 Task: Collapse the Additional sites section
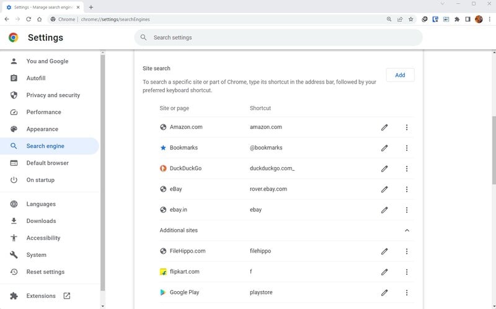407,230
